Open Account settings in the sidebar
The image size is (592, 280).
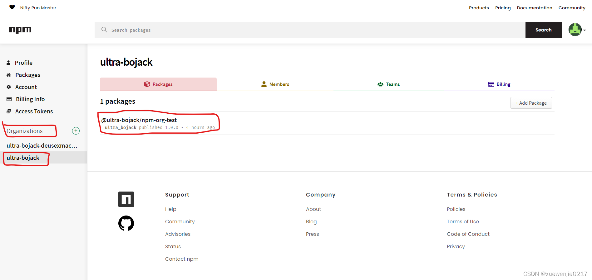pos(26,87)
